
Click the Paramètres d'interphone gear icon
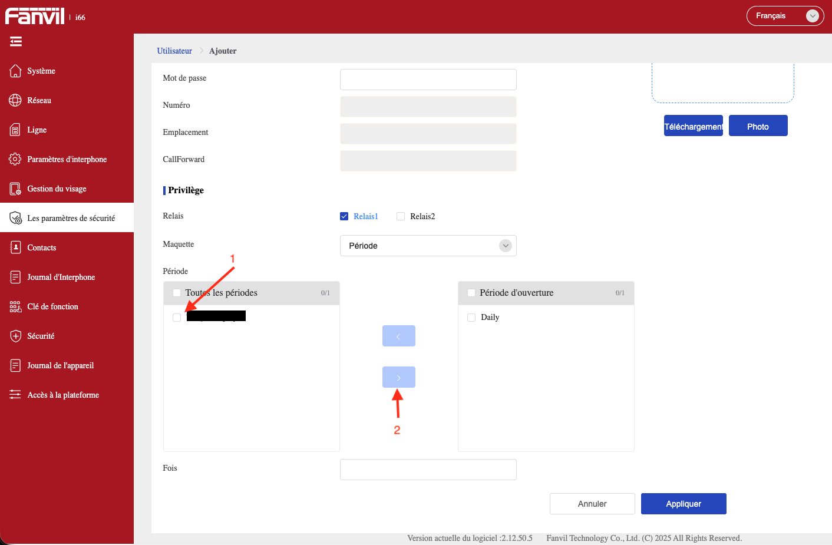coord(15,159)
